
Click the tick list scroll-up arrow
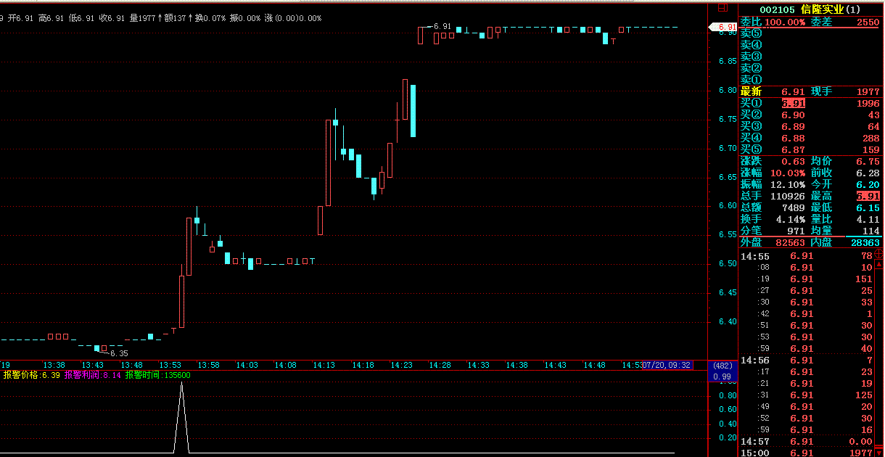coord(878,265)
